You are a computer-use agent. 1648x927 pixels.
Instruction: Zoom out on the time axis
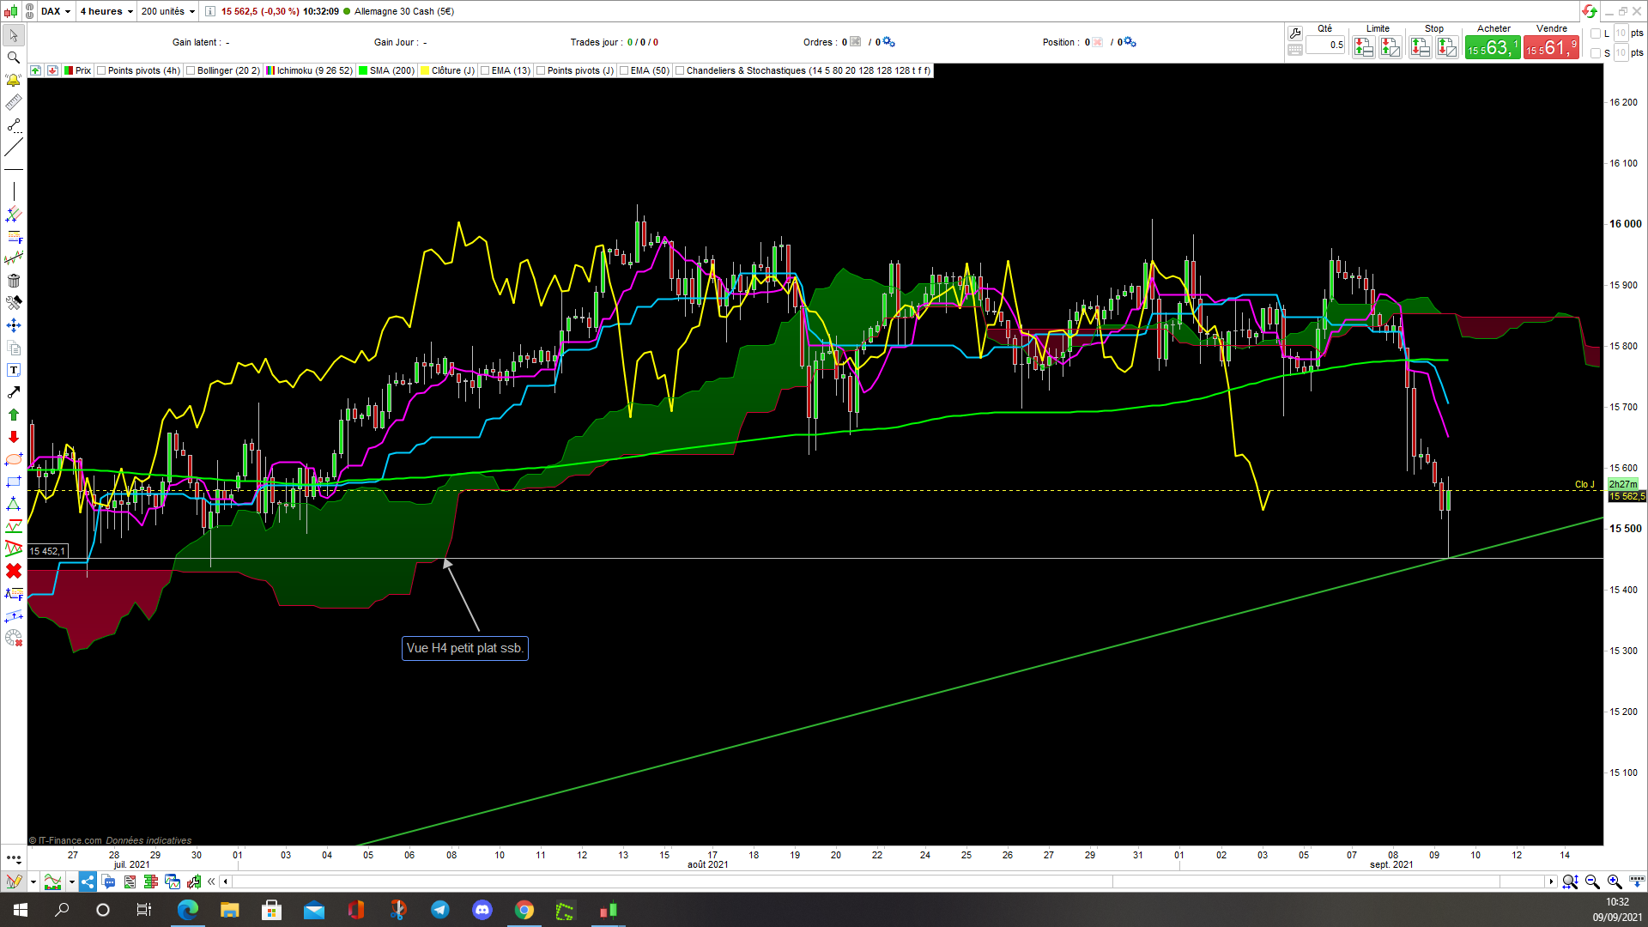(x=1592, y=882)
